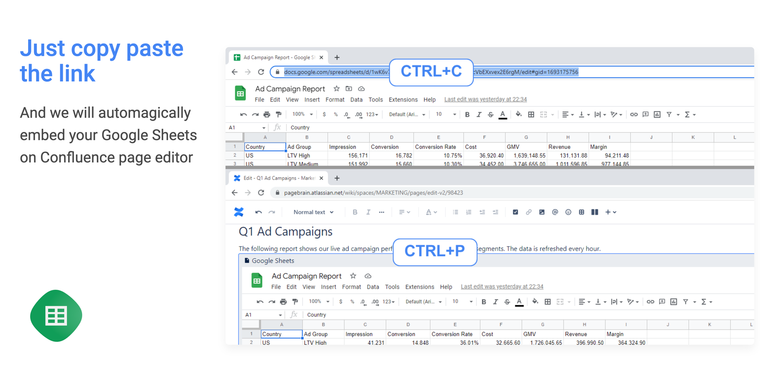Open text color dropdown in Confluence toolbar
The height and width of the screenshot is (372, 760).
432,212
